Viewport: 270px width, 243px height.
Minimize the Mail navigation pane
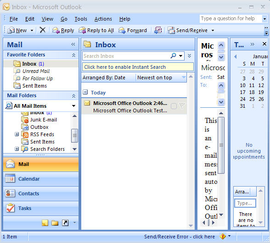(x=73, y=44)
